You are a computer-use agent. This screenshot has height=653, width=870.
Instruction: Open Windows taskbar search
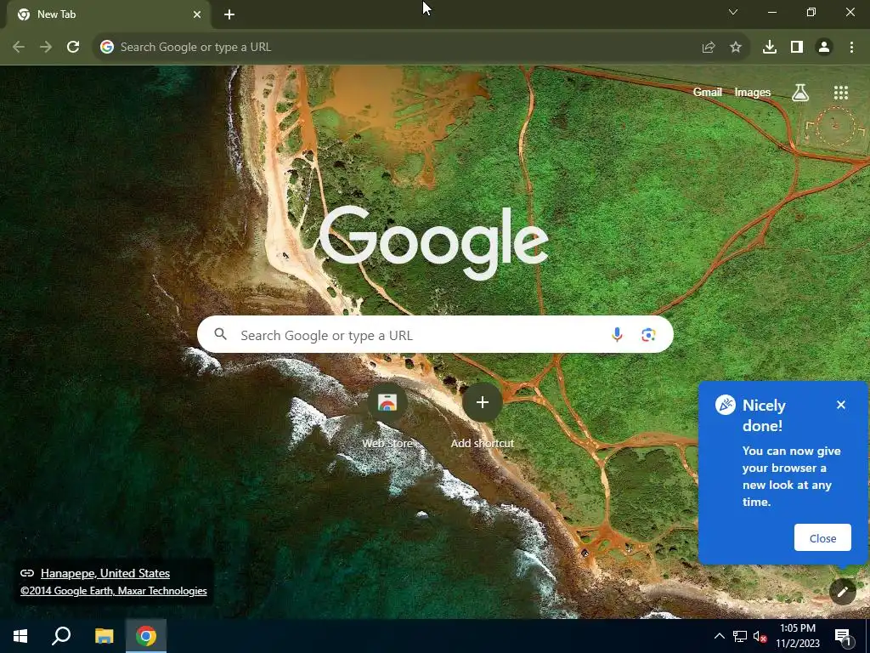pos(61,636)
